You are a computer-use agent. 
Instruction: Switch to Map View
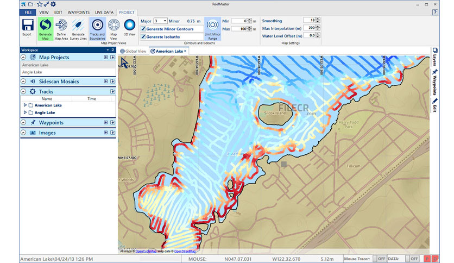(113, 25)
